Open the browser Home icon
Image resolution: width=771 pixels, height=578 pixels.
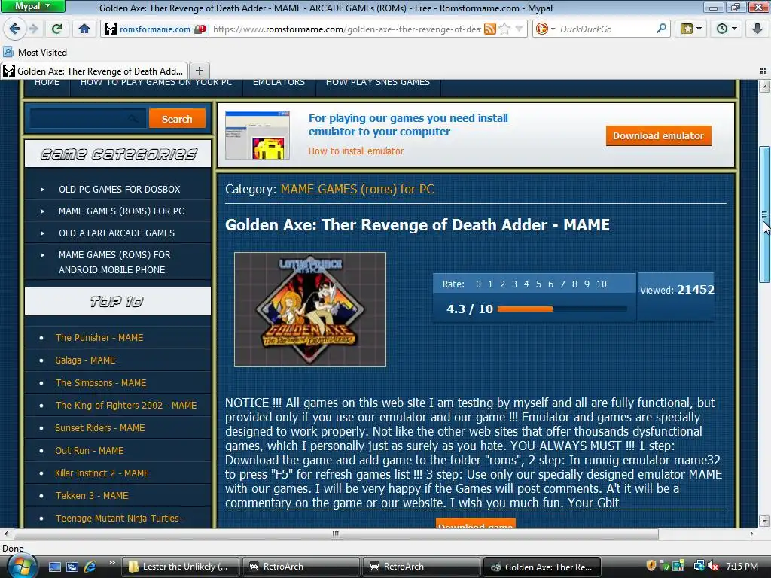84,29
